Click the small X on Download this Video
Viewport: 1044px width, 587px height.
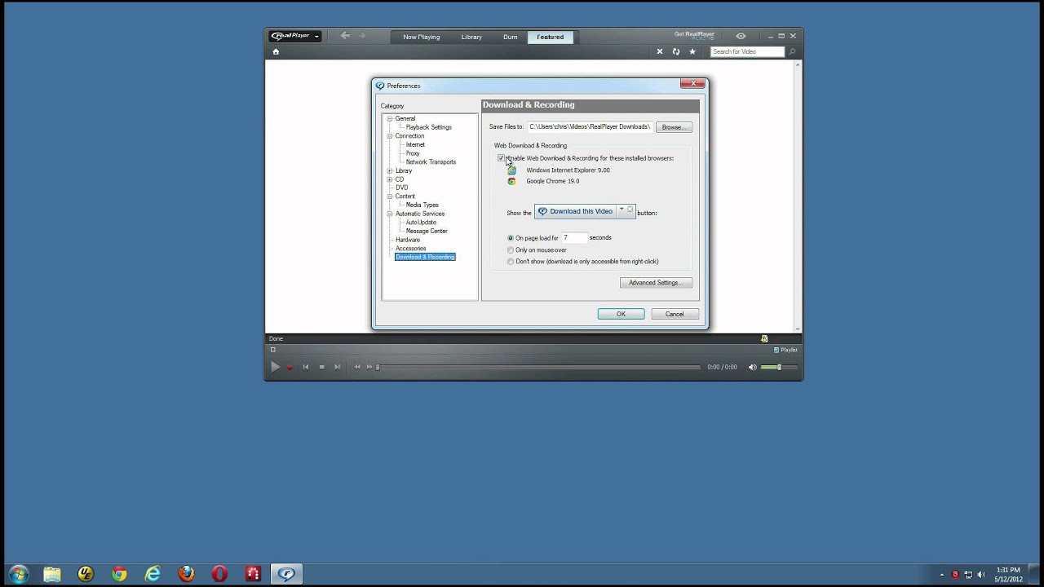point(630,210)
